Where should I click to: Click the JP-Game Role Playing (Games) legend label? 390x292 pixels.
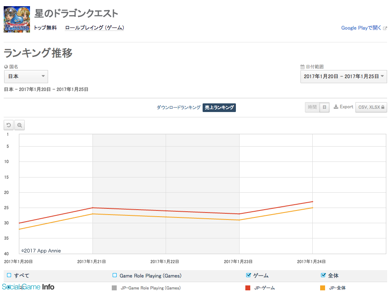point(151,288)
